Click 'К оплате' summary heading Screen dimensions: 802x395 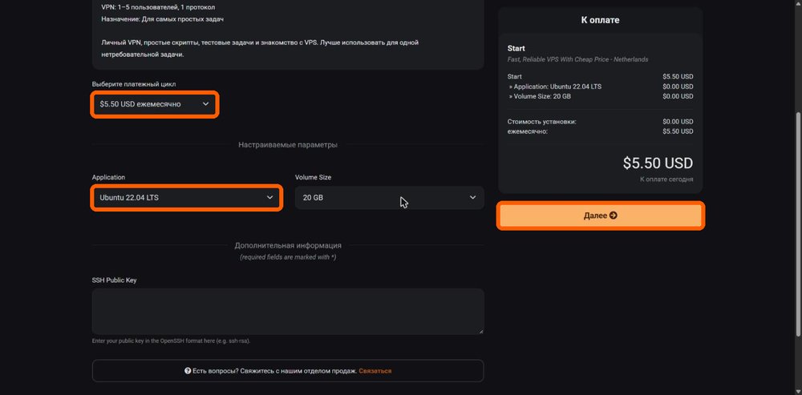click(600, 21)
